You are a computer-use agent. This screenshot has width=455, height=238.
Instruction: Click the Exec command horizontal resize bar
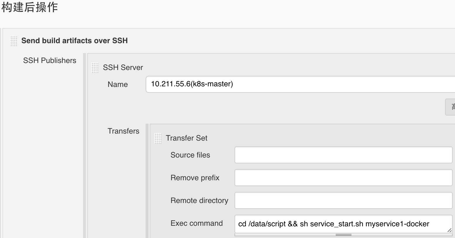tap(344, 235)
